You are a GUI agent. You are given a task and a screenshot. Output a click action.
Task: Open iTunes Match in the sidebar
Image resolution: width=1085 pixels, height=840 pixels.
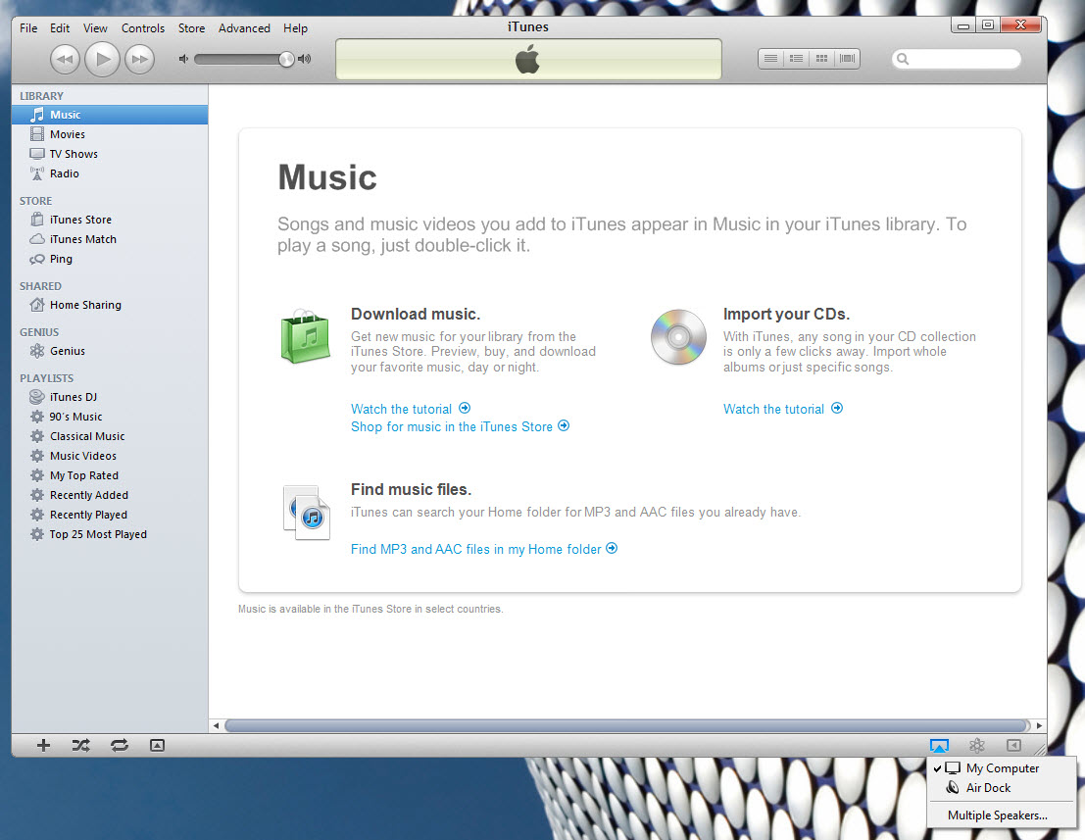pyautogui.click(x=110, y=239)
